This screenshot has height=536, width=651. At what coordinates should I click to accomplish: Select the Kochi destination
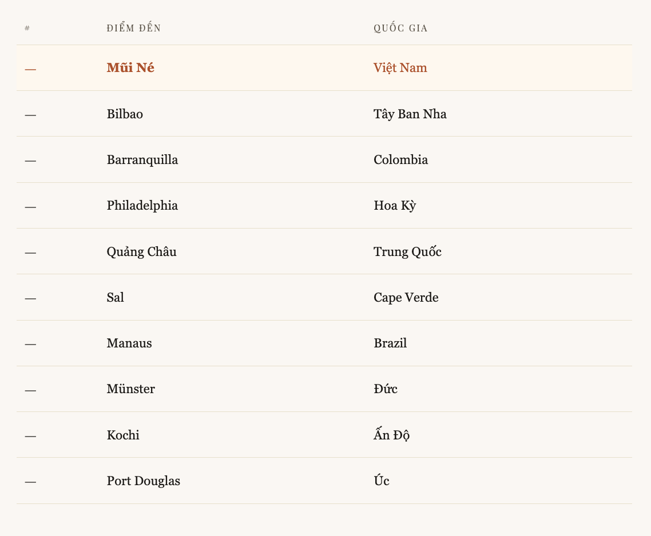point(123,435)
